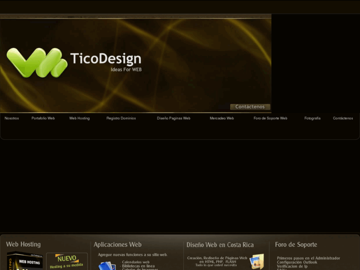Open Foro de Soporte Web menu item
360x270 pixels.
point(270,118)
